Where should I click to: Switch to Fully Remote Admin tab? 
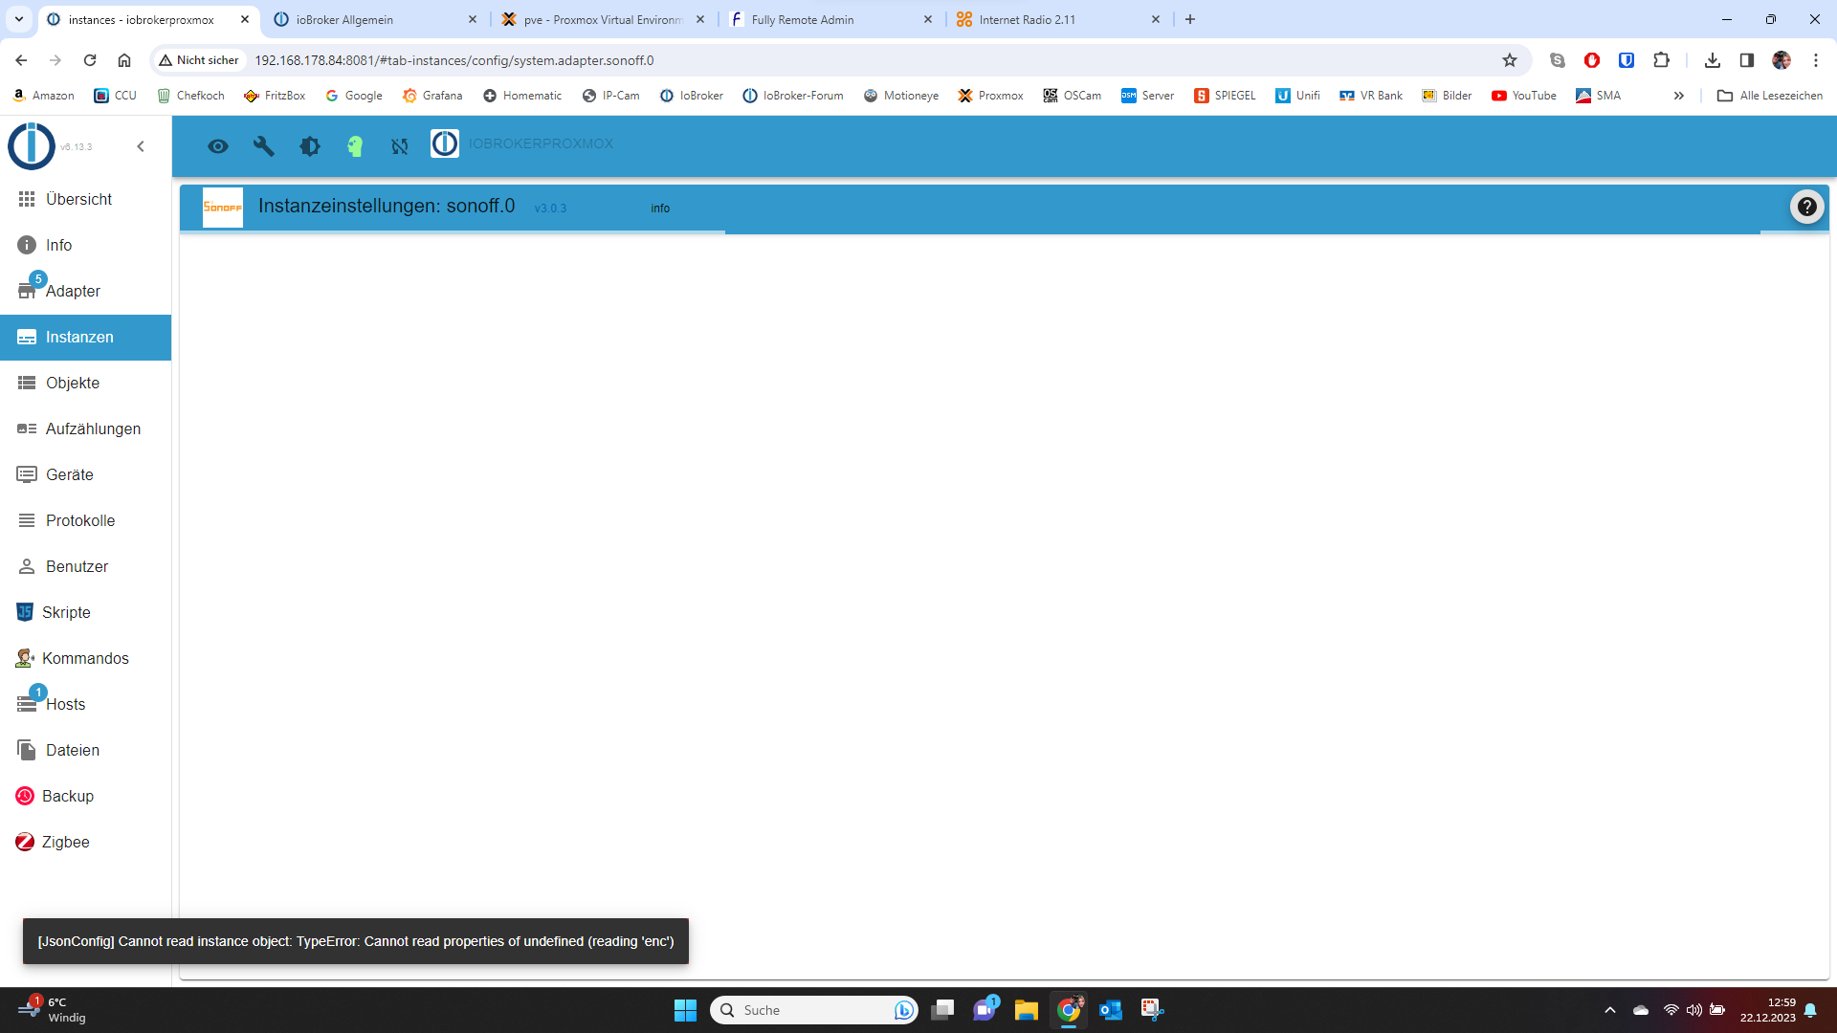830,19
